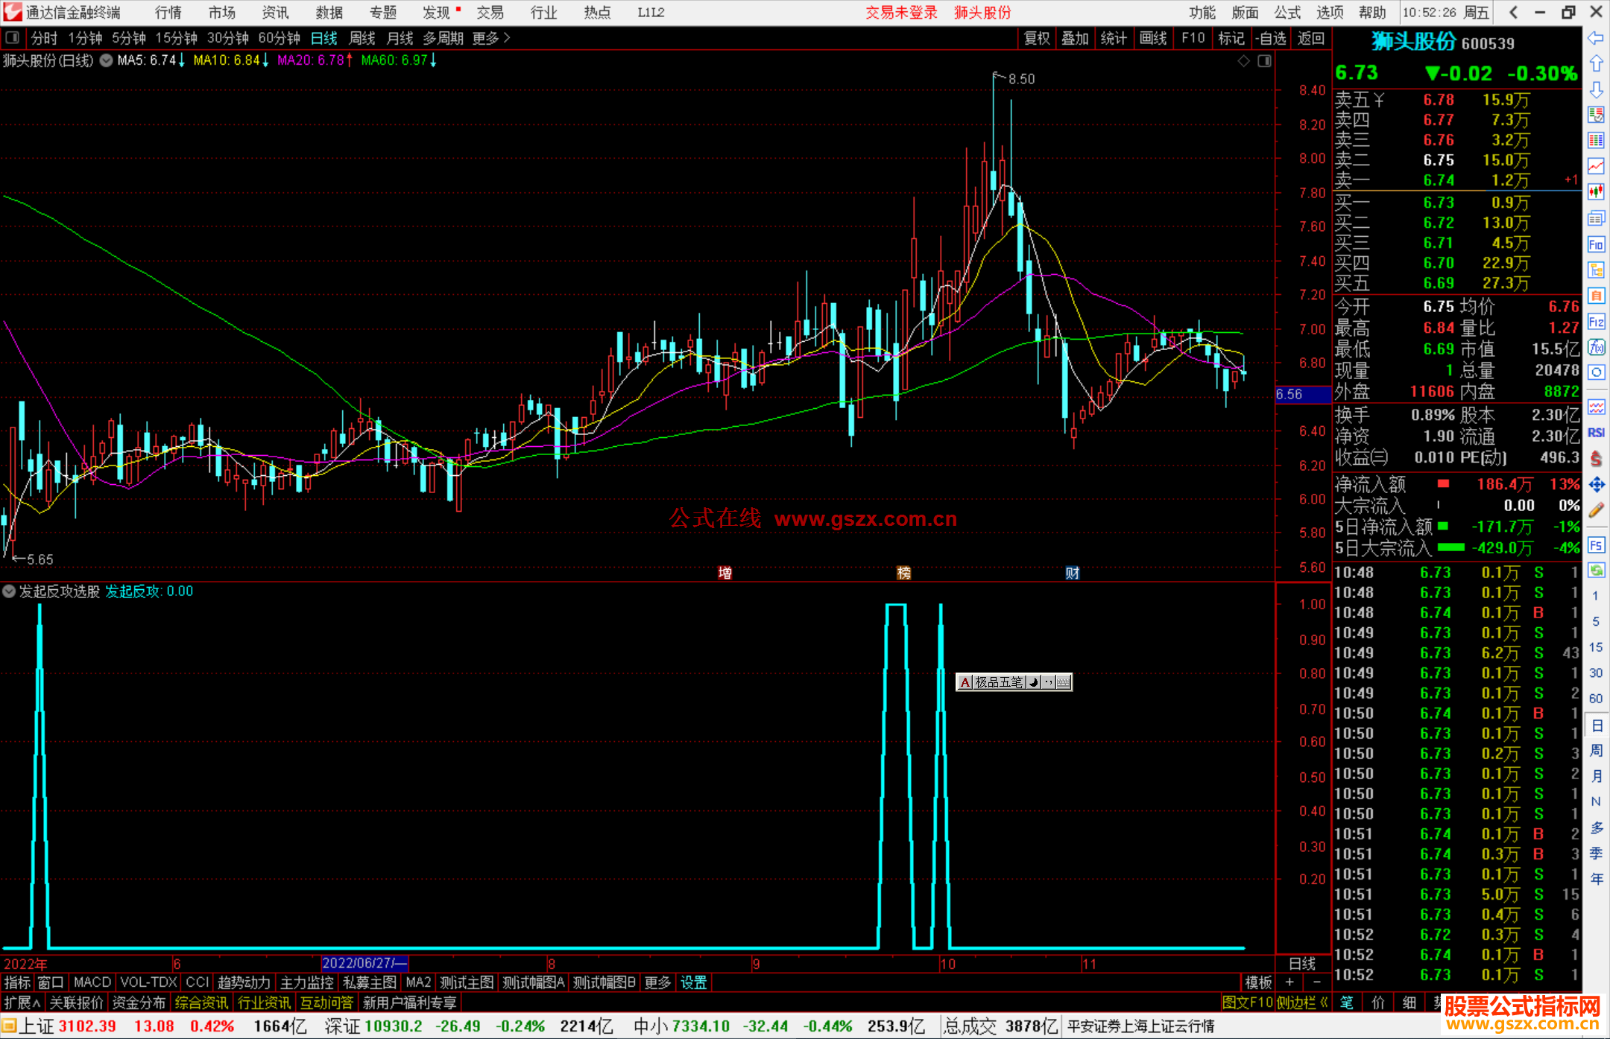1610x1039 pixels.
Task: Click the 交易未登录 status text
Action: pyautogui.click(x=901, y=13)
